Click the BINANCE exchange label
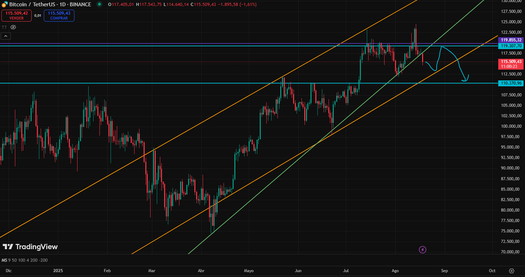This screenshot has height=277, width=525. [x=80, y=4]
